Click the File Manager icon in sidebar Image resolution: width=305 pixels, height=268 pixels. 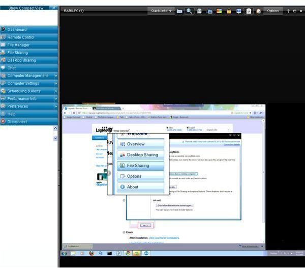3,45
